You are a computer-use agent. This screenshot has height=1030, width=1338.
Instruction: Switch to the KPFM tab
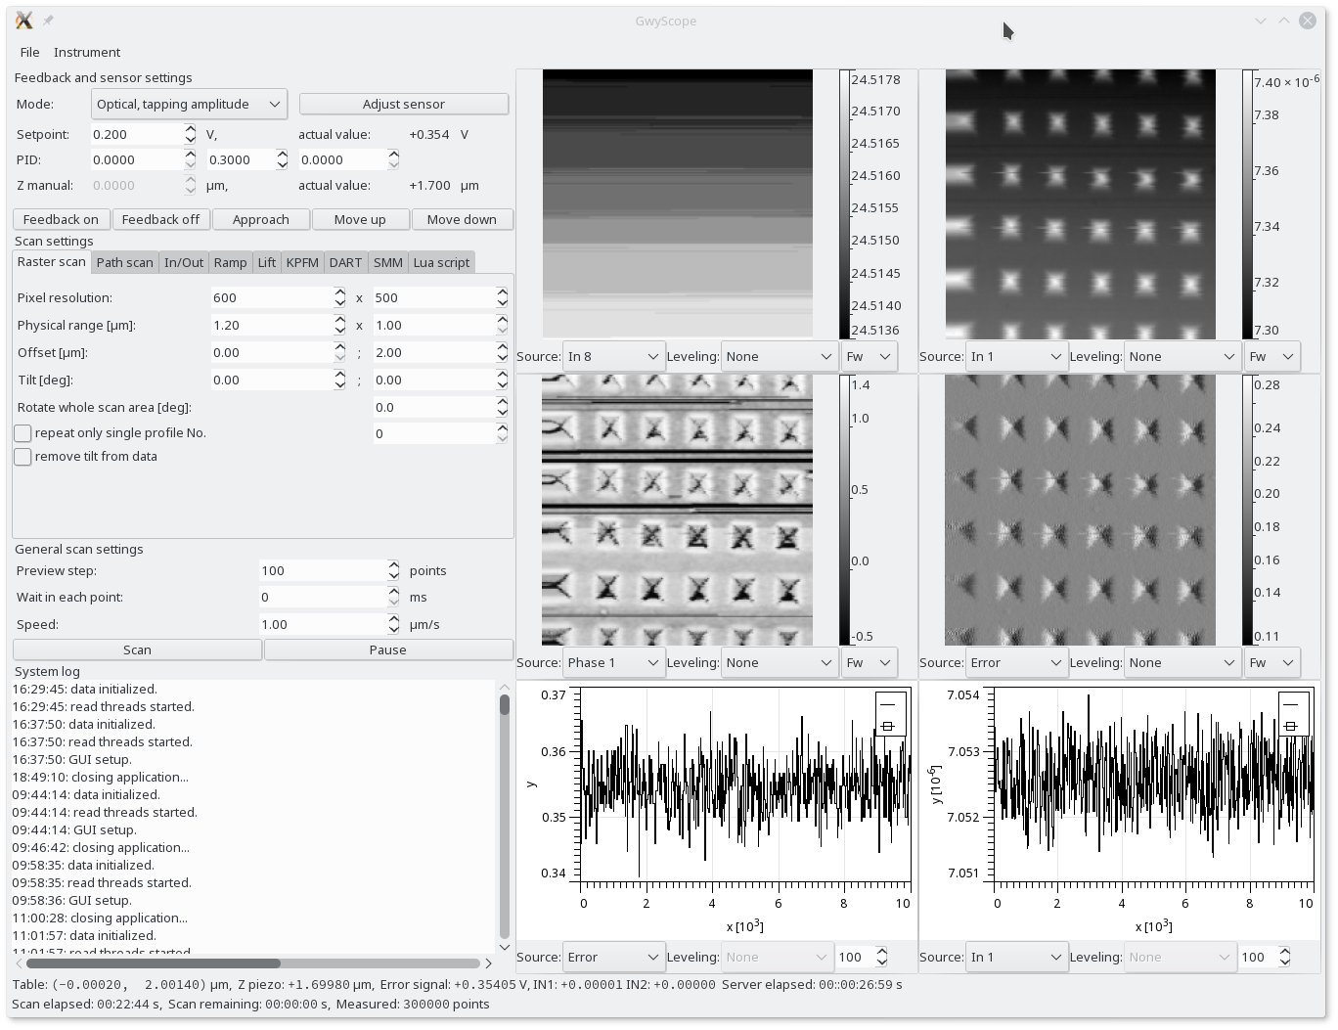tap(301, 262)
